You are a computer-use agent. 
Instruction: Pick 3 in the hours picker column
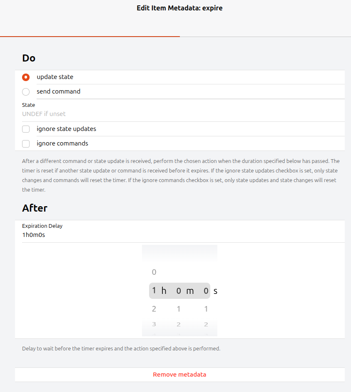[154, 324]
